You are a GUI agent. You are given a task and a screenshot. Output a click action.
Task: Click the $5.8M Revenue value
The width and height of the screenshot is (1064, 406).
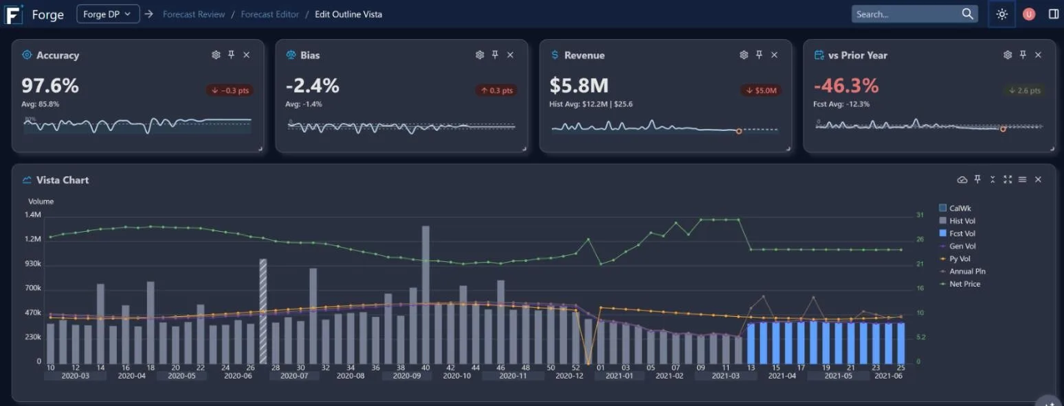pyautogui.click(x=579, y=86)
